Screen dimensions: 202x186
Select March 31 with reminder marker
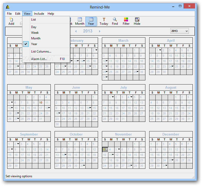(x=105, y=77)
